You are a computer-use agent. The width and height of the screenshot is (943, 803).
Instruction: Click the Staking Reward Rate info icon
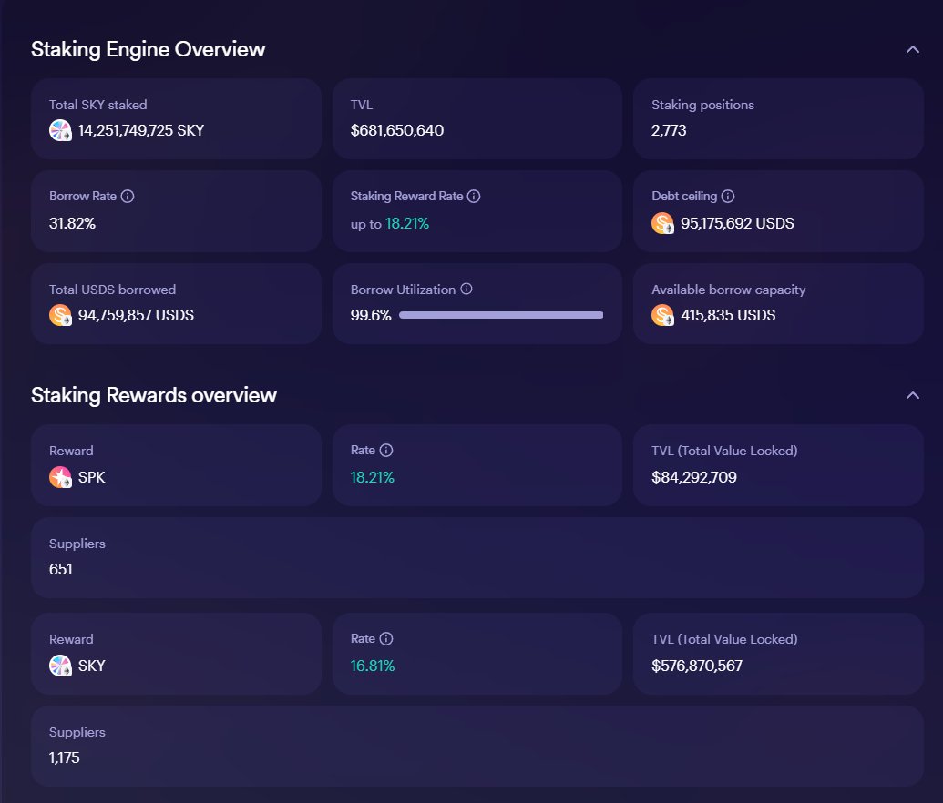[x=474, y=197]
